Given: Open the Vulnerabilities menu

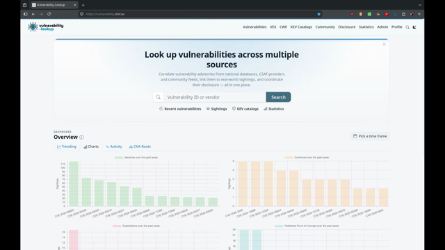Looking at the screenshot, I should [254, 27].
